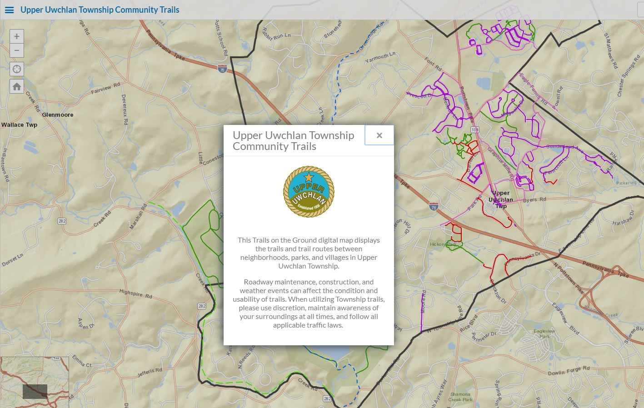Click the Upper Uwchlan Twp map label
This screenshot has width=644, height=408.
[x=500, y=199]
